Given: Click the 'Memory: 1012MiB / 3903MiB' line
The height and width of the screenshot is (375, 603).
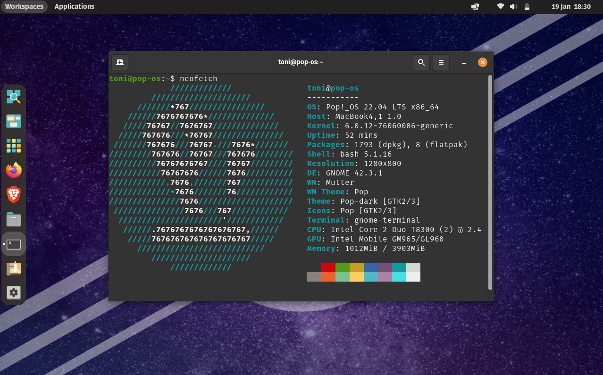Looking at the screenshot, I should [x=366, y=249].
